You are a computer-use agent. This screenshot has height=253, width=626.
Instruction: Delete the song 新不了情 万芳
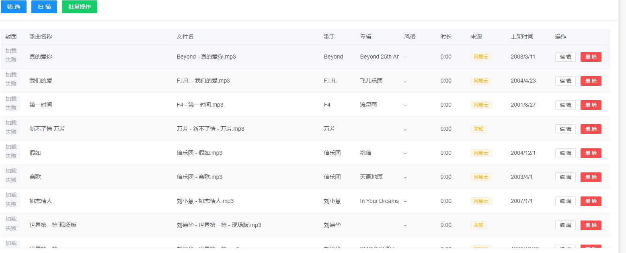591,129
